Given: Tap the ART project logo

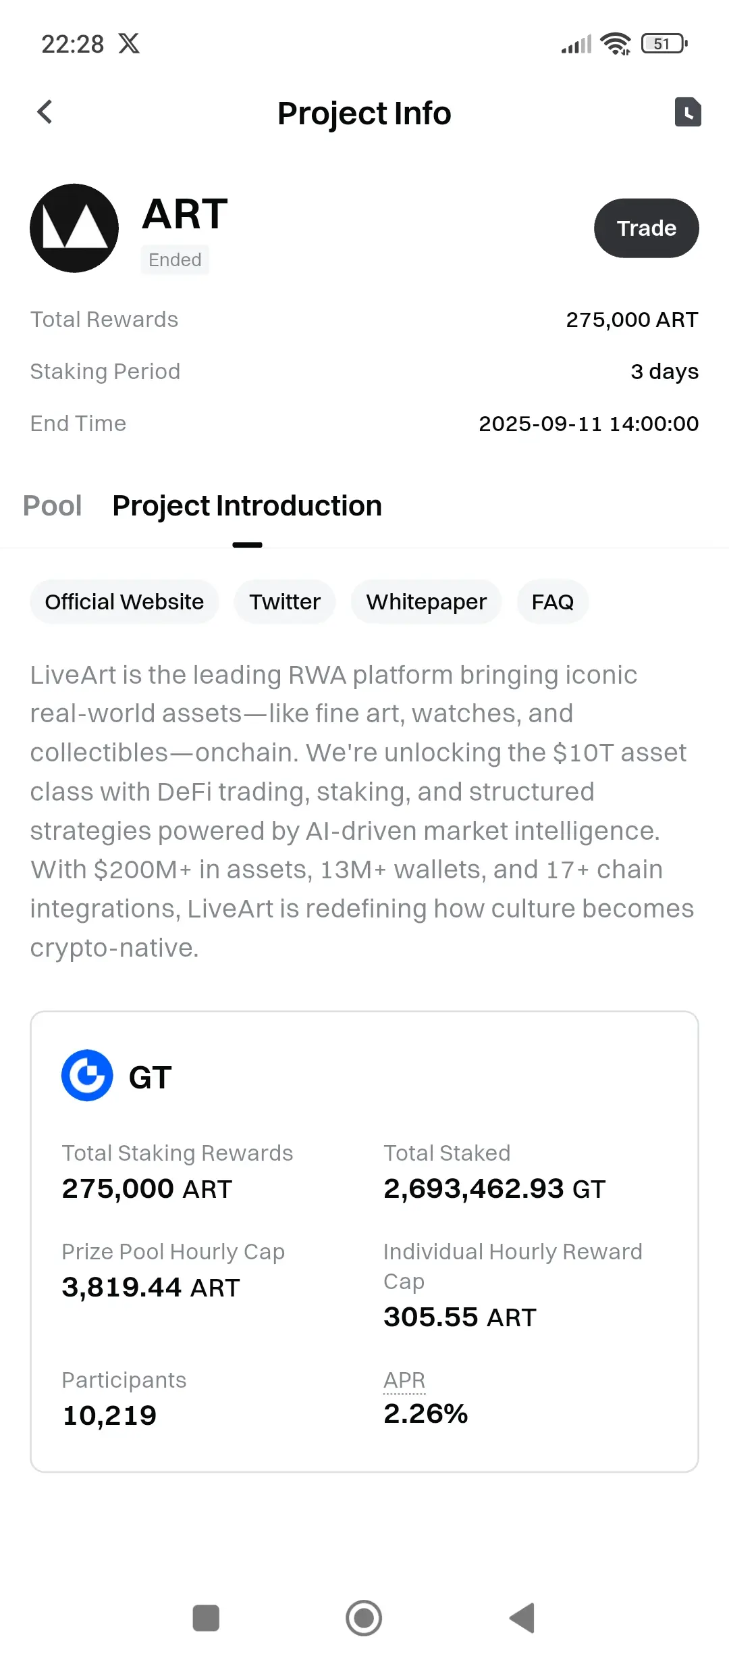Looking at the screenshot, I should pyautogui.click(x=74, y=228).
